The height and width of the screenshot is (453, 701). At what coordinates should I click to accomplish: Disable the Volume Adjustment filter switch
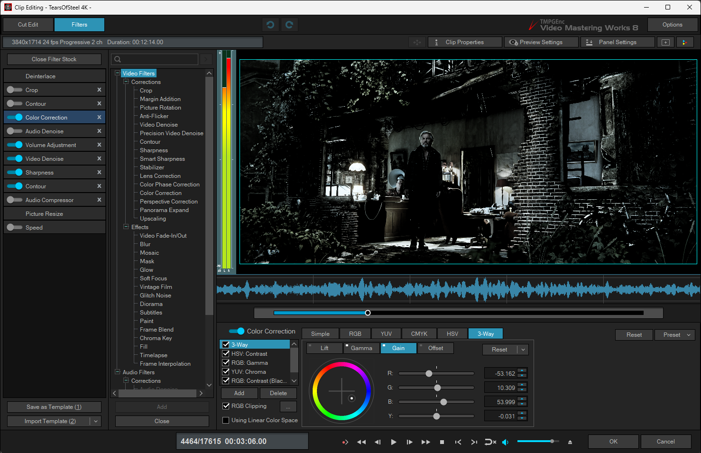pos(15,145)
